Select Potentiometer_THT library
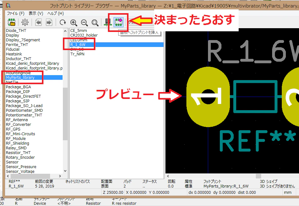This screenshot has height=206, width=299. pyautogui.click(x=24, y=115)
